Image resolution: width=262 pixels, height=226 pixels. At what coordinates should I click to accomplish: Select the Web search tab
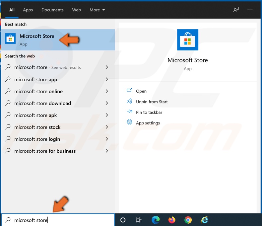(x=77, y=10)
